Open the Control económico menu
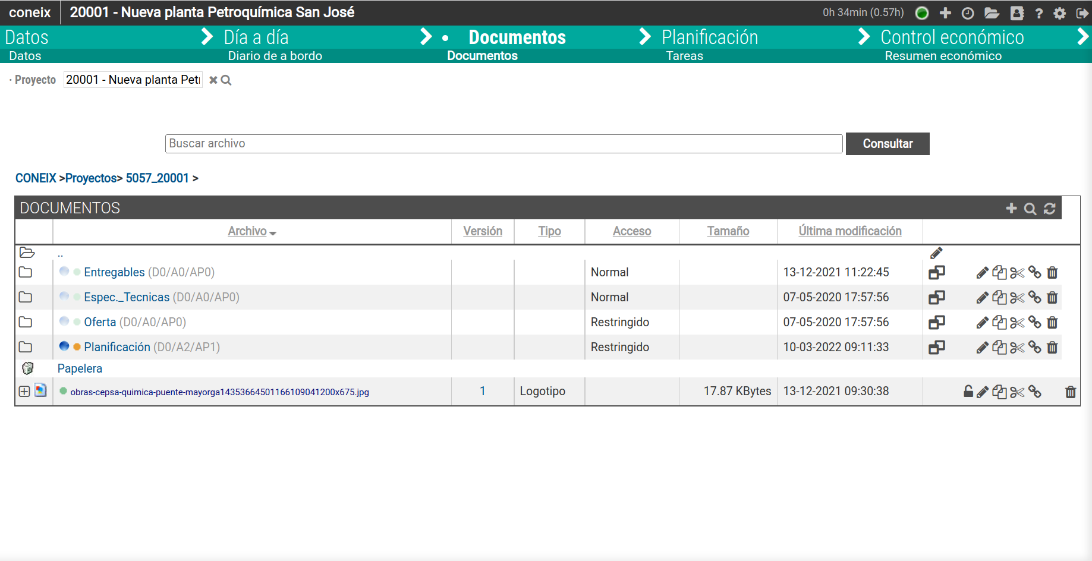 point(952,37)
